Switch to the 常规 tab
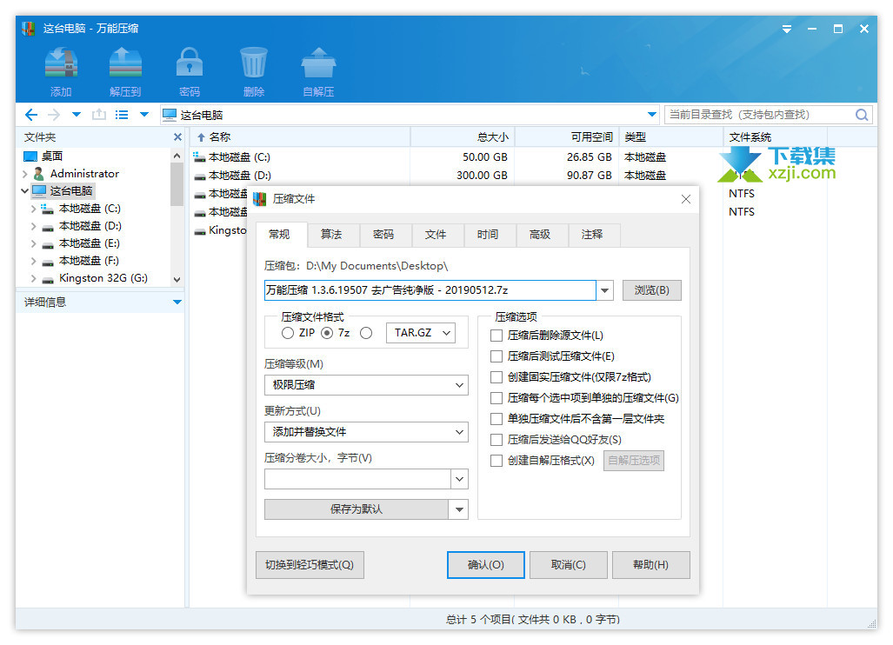The image size is (893, 645). (x=279, y=235)
